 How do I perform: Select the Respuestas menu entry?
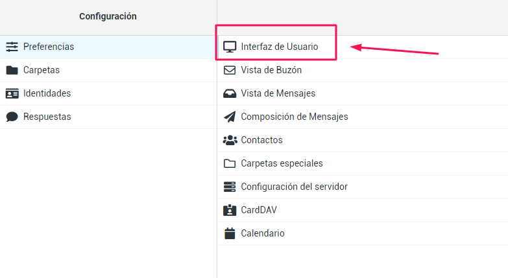coord(47,117)
